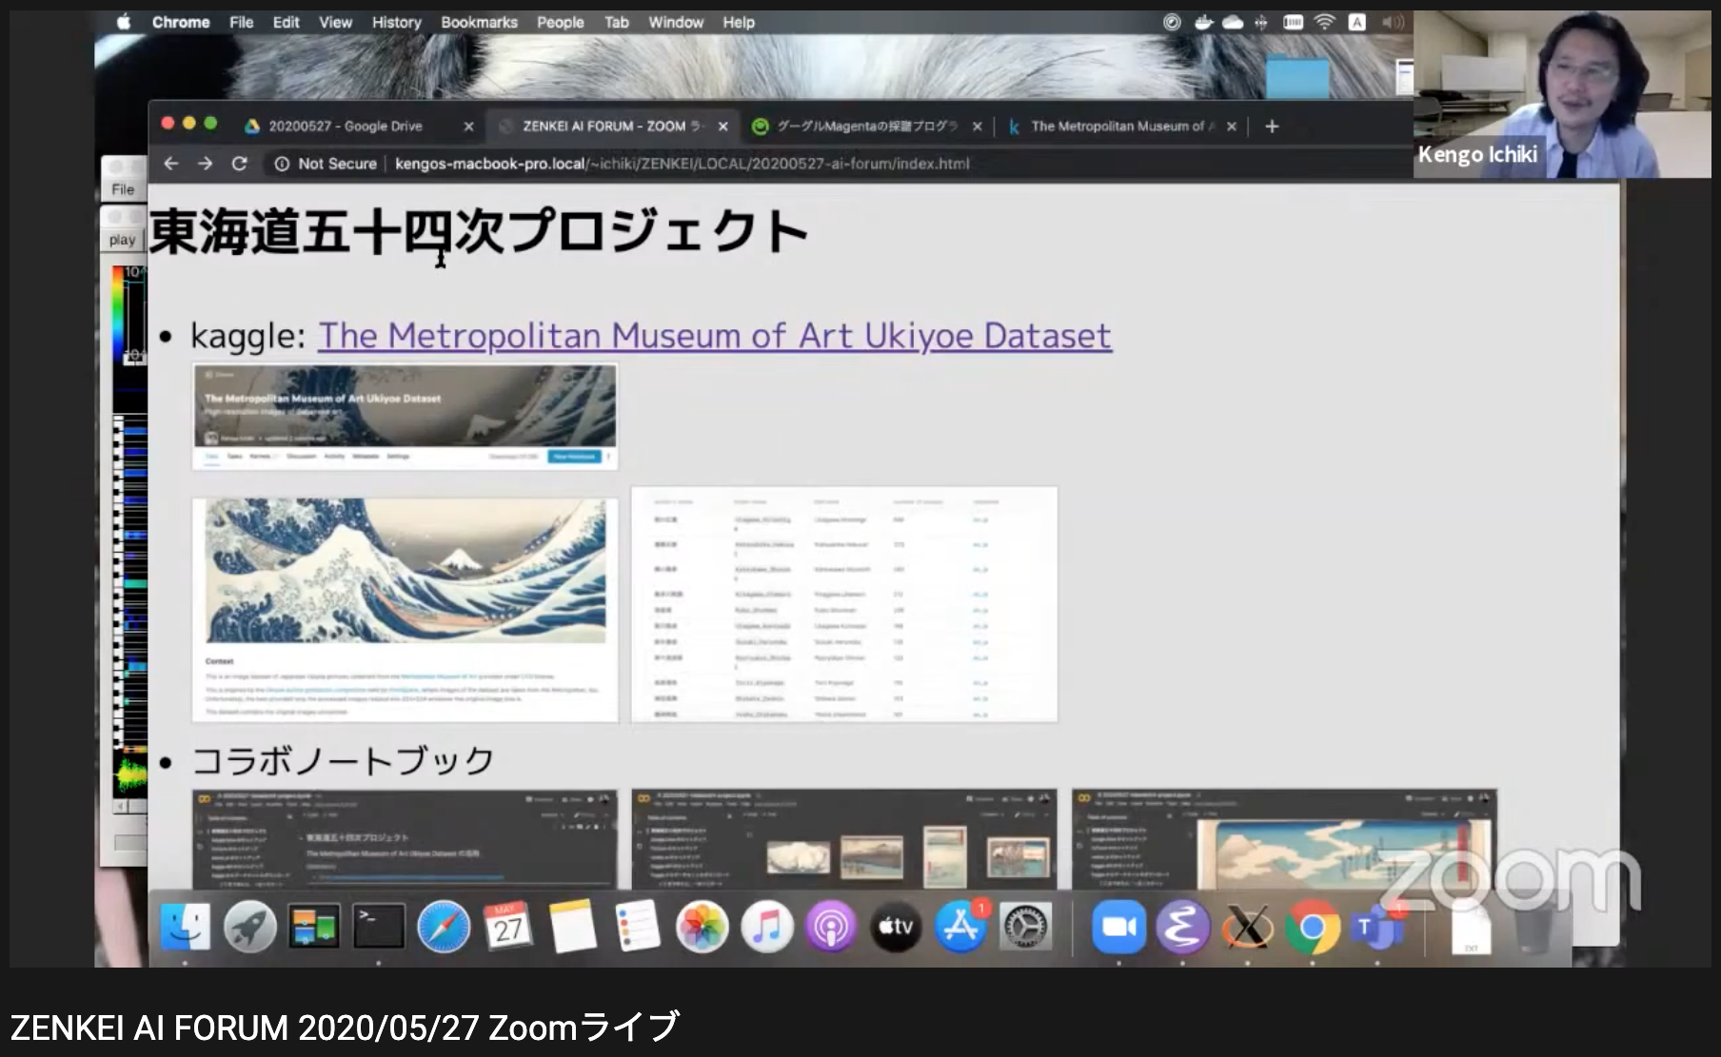
Task: Open the Apple menu
Action: pyautogui.click(x=124, y=22)
